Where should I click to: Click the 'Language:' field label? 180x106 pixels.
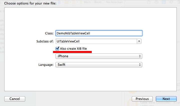(46, 65)
